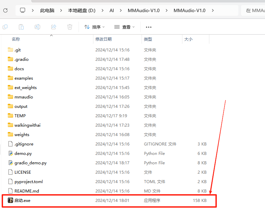Click the 应用程序 type cell
Image resolution: width=265 pixels, height=211 pixels.
click(x=152, y=201)
